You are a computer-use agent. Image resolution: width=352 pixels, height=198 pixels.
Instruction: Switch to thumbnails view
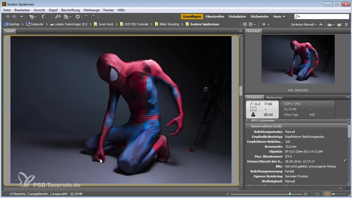click(x=327, y=194)
